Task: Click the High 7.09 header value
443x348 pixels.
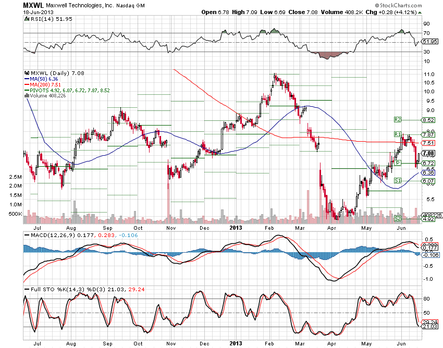Action: click(244, 12)
